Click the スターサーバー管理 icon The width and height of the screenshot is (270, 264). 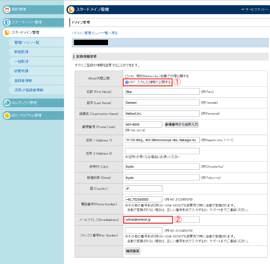[7, 22]
